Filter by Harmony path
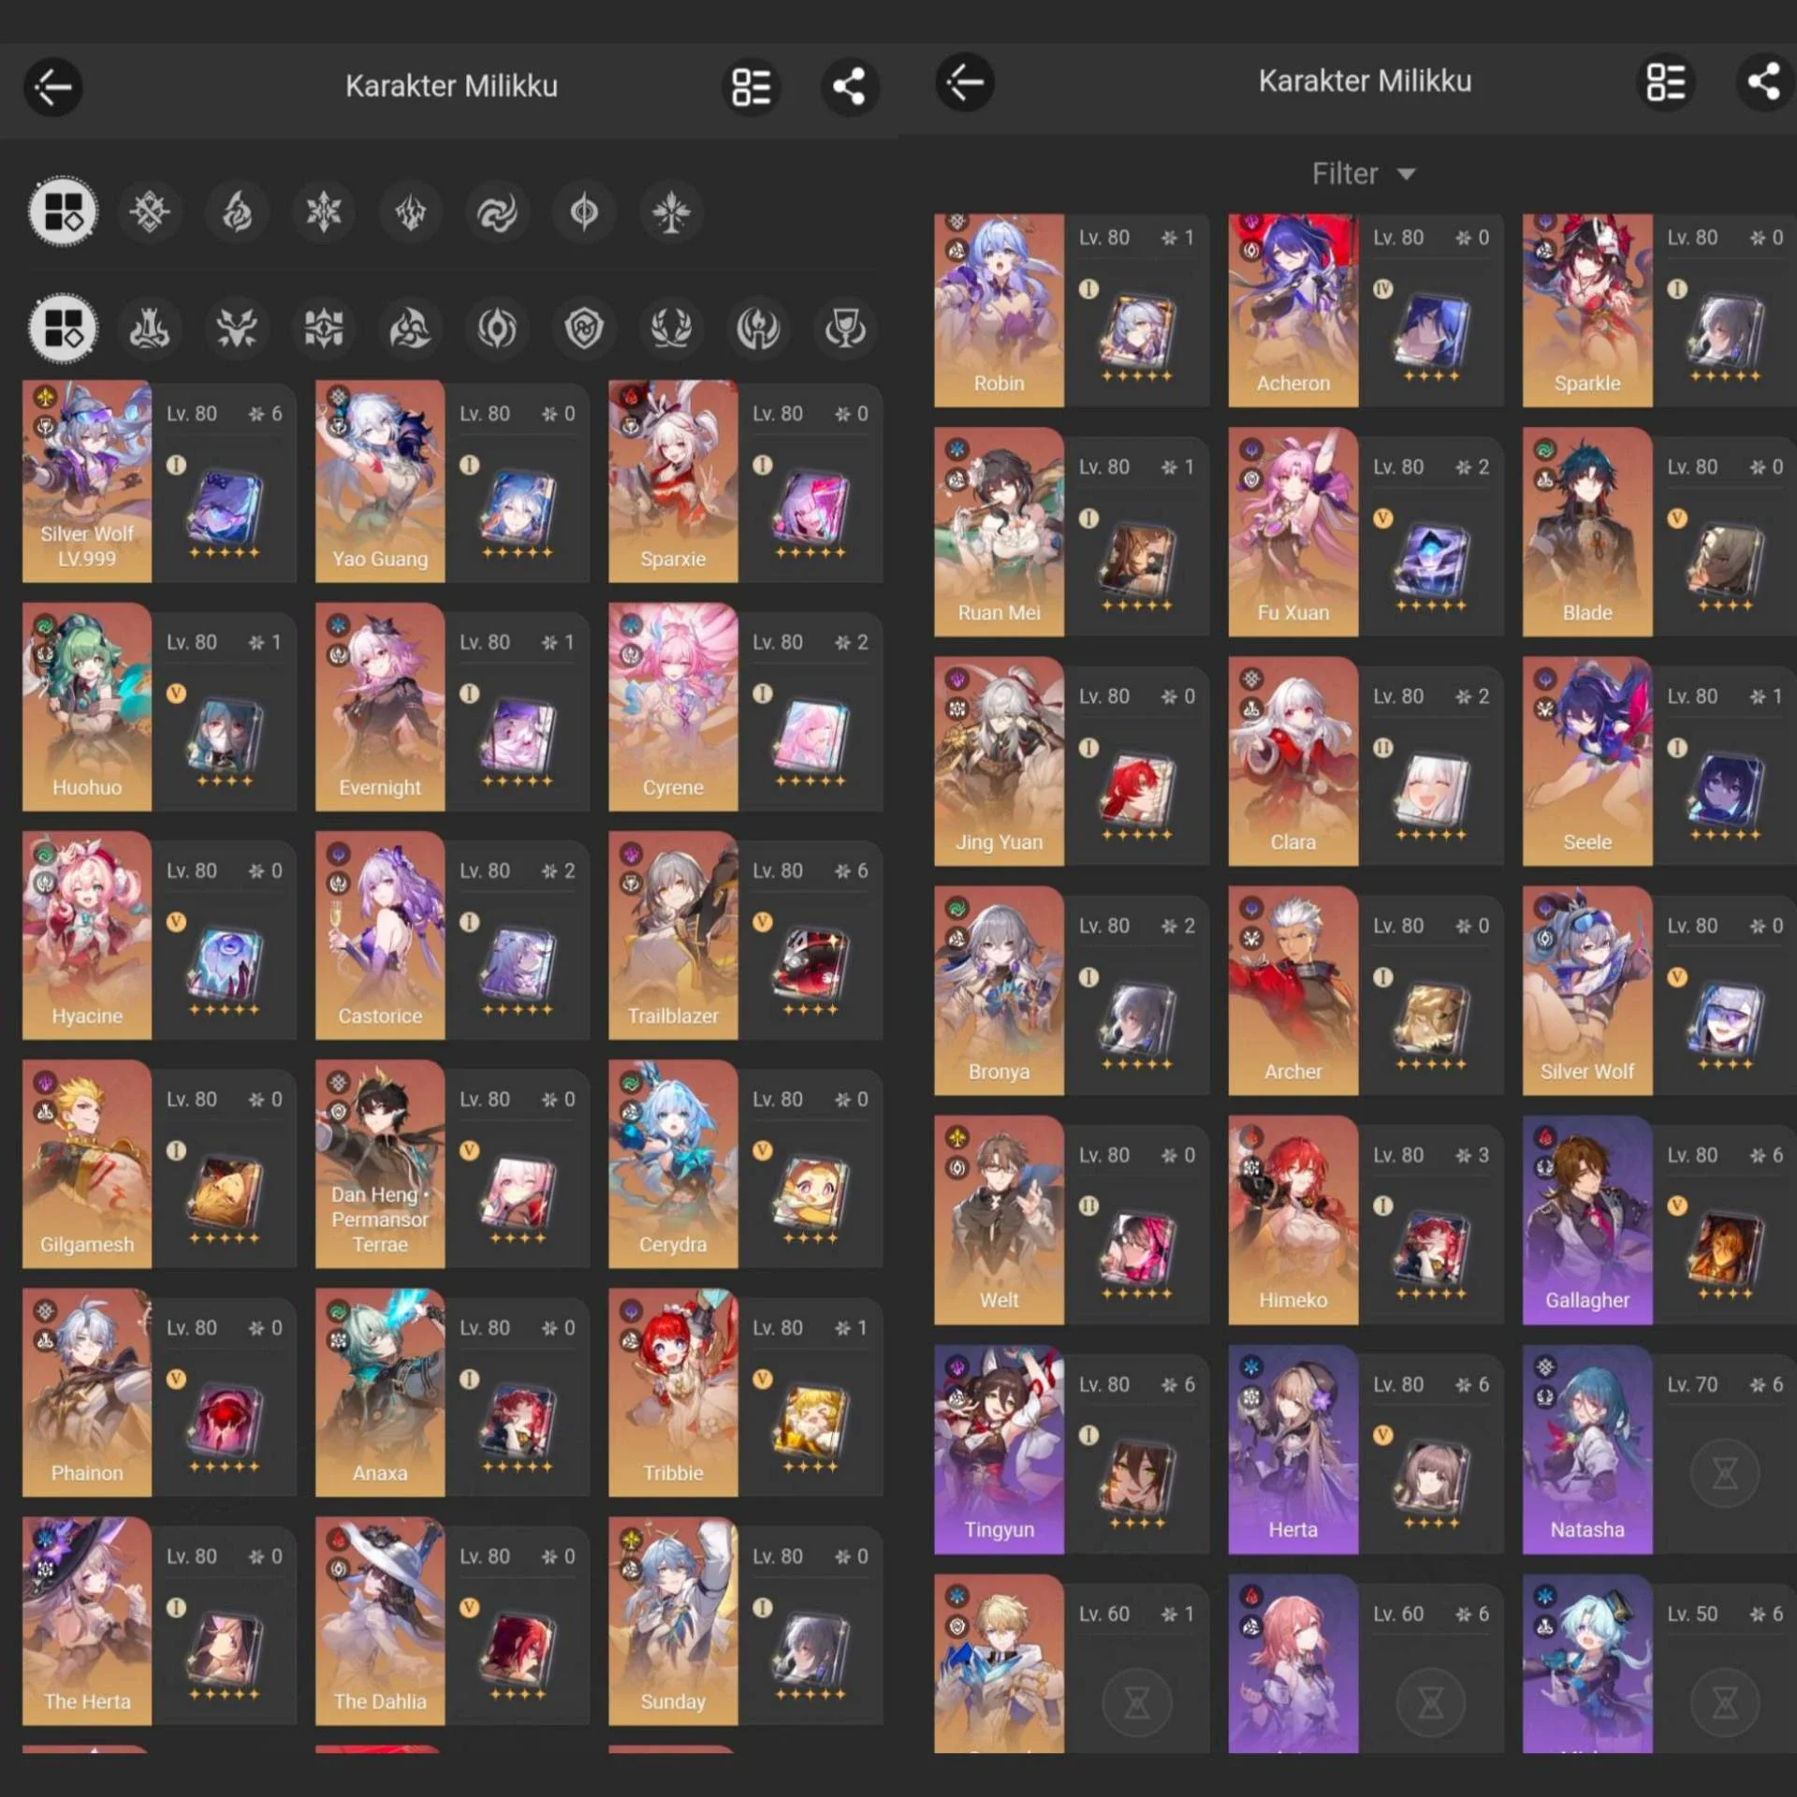 coord(411,329)
